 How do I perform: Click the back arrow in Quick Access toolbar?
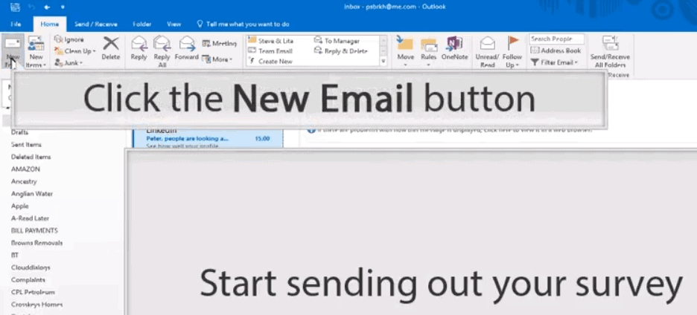pos(47,7)
